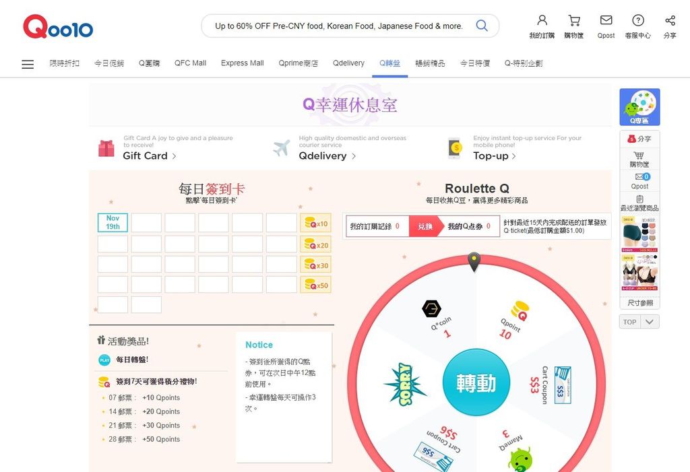Click the Qx50 coin reward icon
The width and height of the screenshot is (690, 472).
click(315, 285)
